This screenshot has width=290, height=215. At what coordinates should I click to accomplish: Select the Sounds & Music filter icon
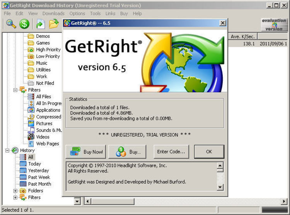click(x=31, y=130)
